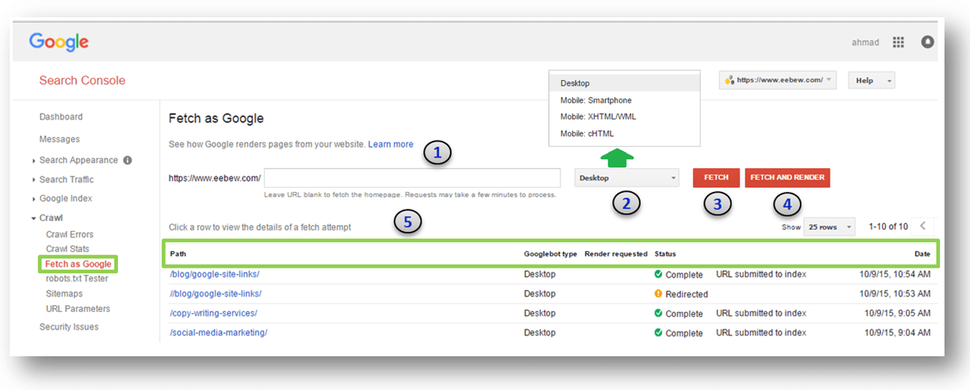Open /blog/google-site-links/ path link

tap(215, 274)
